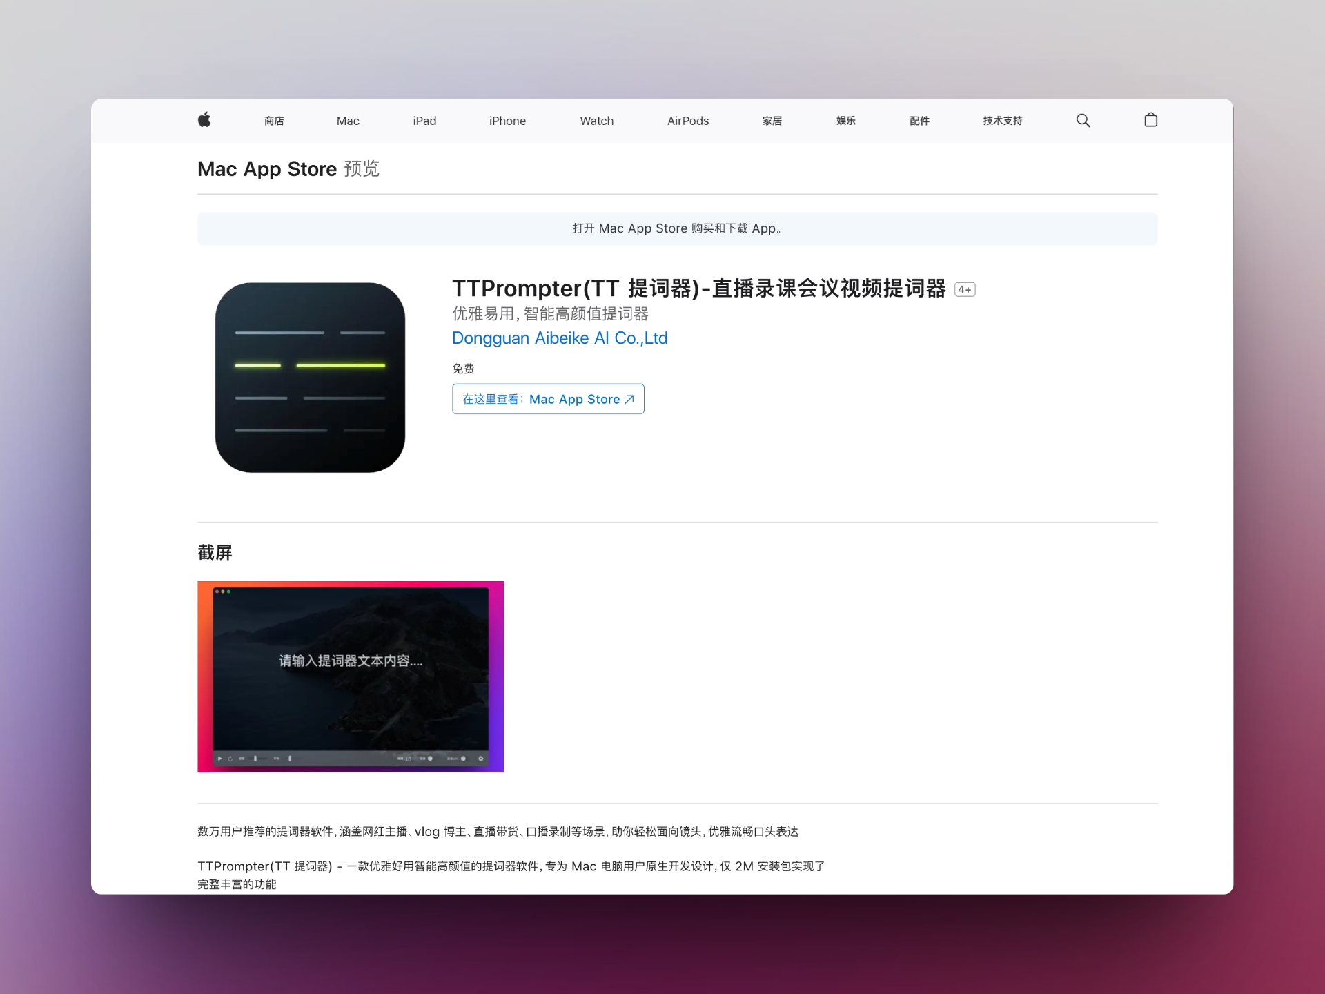Click the Mac App Store 预览 heading link
This screenshot has width=1325, height=994.
pyautogui.click(x=288, y=169)
